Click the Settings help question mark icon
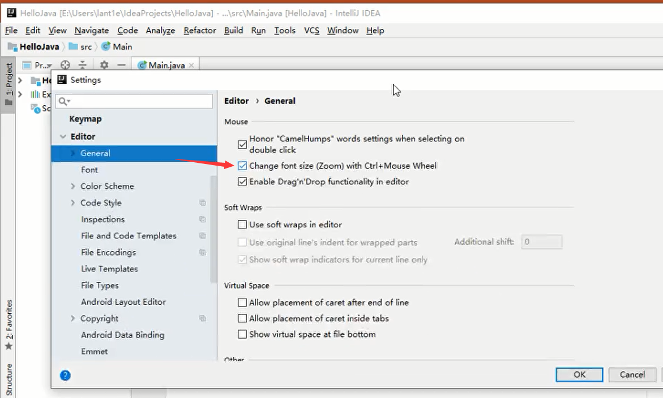 (65, 375)
